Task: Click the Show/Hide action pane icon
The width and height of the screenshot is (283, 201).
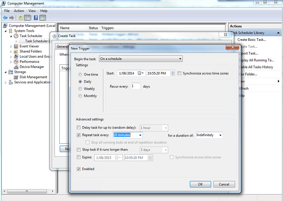Action: point(43,18)
